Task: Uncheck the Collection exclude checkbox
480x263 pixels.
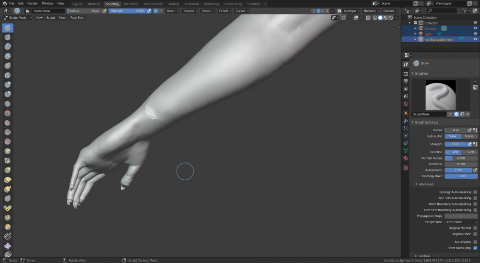Action: (x=415, y=23)
